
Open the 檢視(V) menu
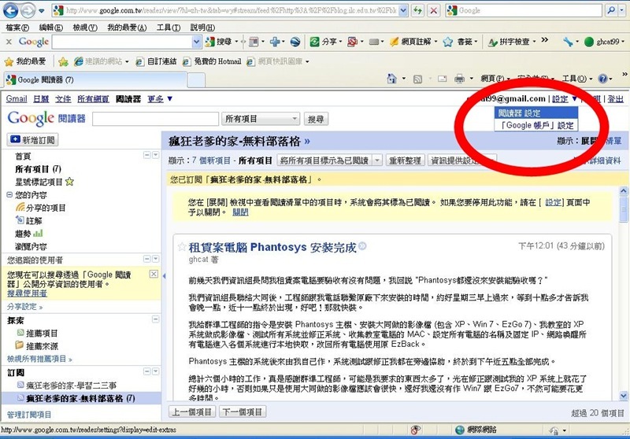tap(85, 28)
